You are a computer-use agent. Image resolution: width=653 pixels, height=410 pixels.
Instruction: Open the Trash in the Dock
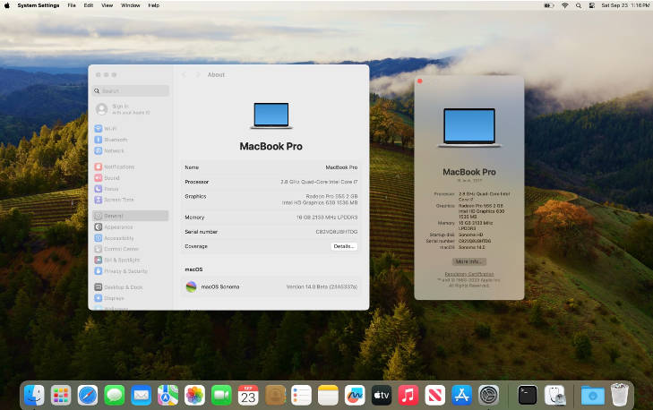(x=619, y=395)
